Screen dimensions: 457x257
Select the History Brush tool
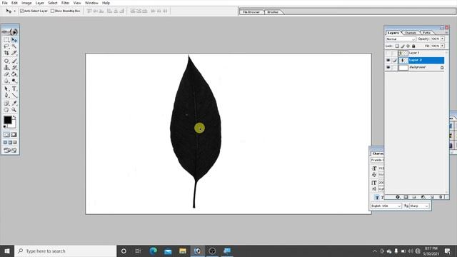coord(14,68)
